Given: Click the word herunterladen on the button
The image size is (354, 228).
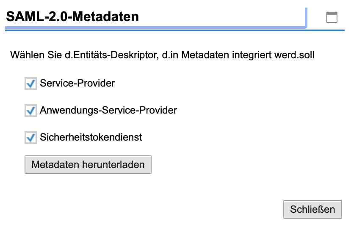Looking at the screenshot, I should point(113,165).
